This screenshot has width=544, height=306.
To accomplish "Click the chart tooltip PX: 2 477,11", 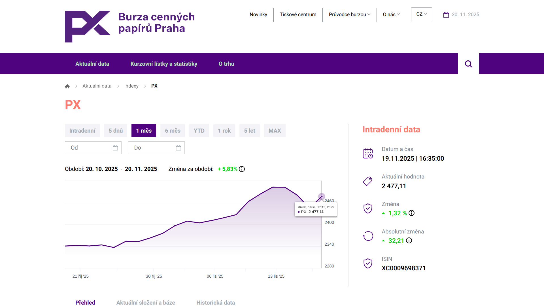I will (316, 209).
